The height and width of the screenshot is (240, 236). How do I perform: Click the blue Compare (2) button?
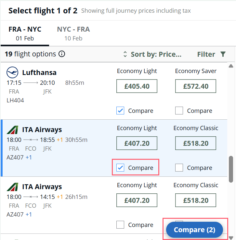click(194, 230)
